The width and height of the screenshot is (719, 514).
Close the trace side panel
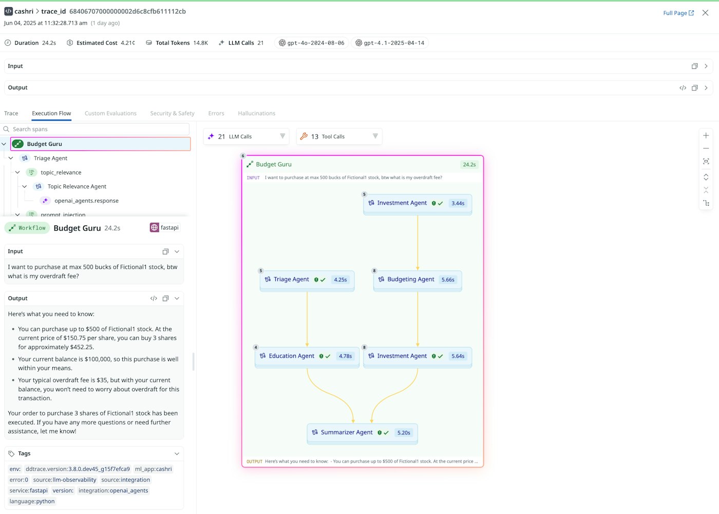705,13
